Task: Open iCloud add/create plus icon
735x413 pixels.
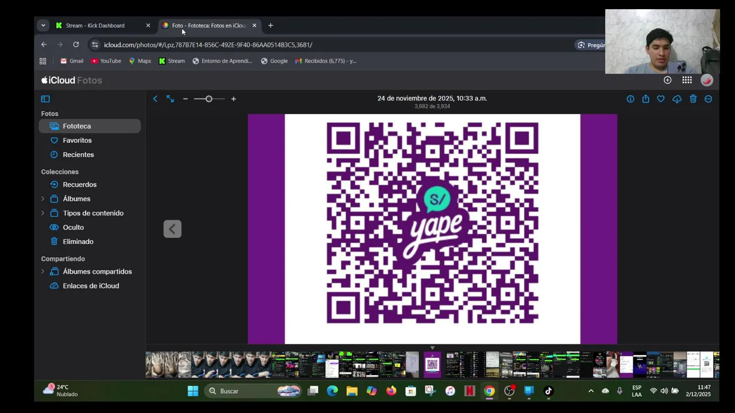Action: [667, 80]
